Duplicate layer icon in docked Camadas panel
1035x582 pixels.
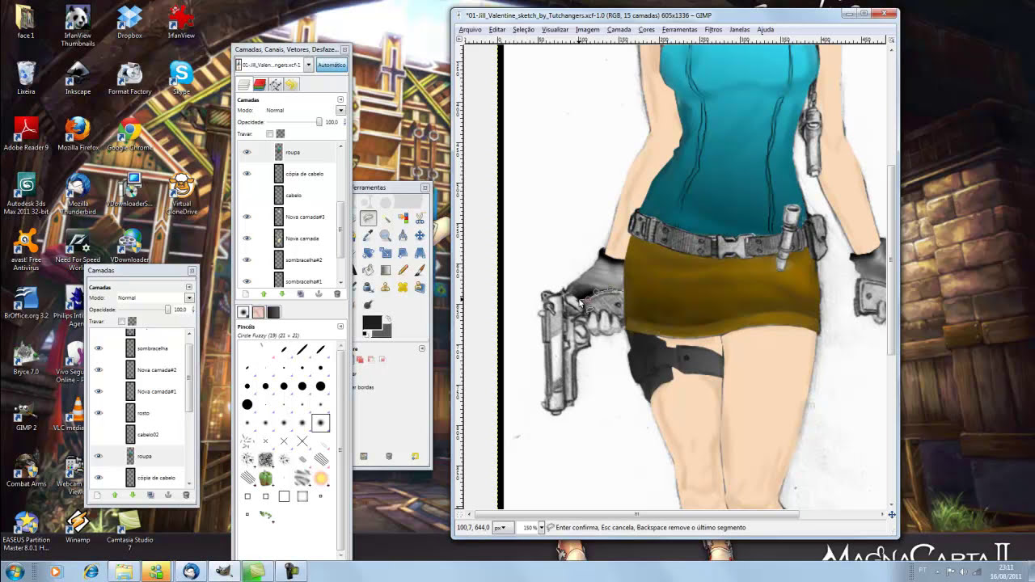[x=301, y=294]
